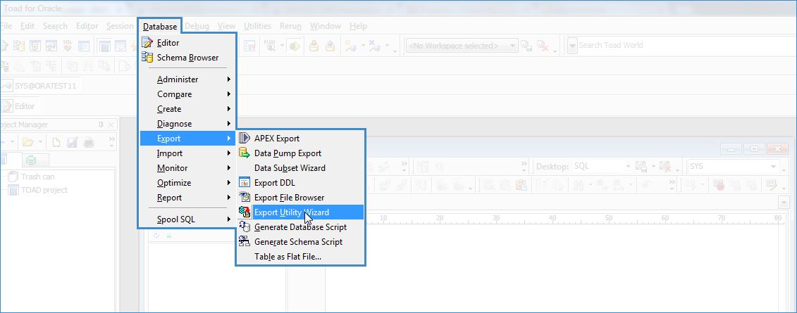
Task: Choose APEX Export
Action: (300, 139)
